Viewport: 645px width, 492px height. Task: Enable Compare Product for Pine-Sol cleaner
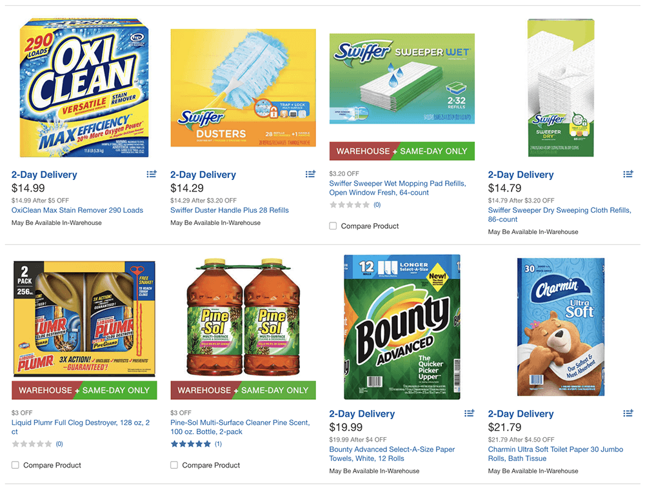coord(174,465)
